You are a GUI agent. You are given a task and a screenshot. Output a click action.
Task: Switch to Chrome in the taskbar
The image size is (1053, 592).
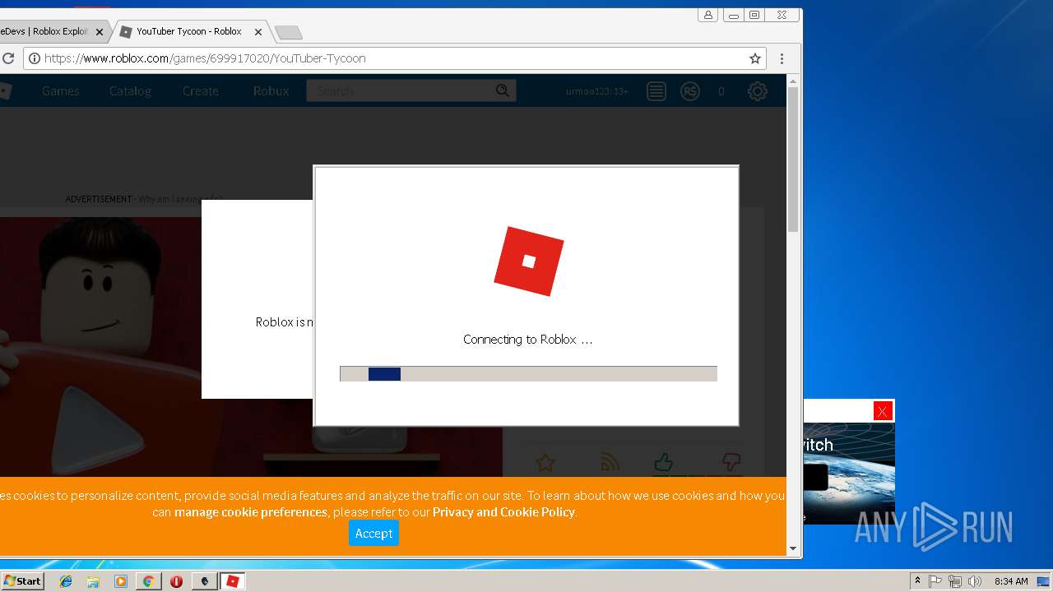[148, 581]
